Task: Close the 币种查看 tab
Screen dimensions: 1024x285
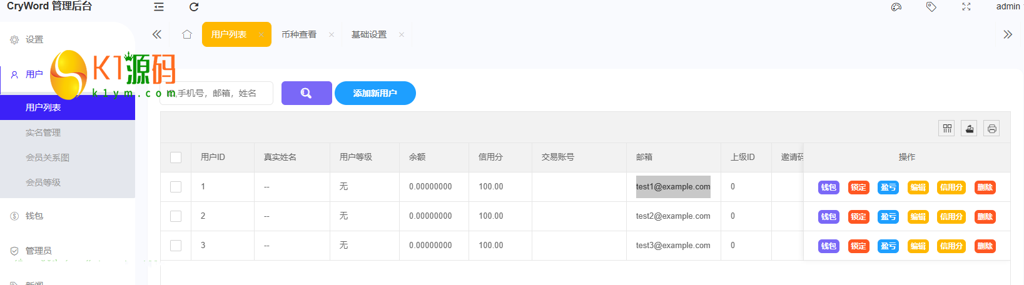Action: point(332,34)
